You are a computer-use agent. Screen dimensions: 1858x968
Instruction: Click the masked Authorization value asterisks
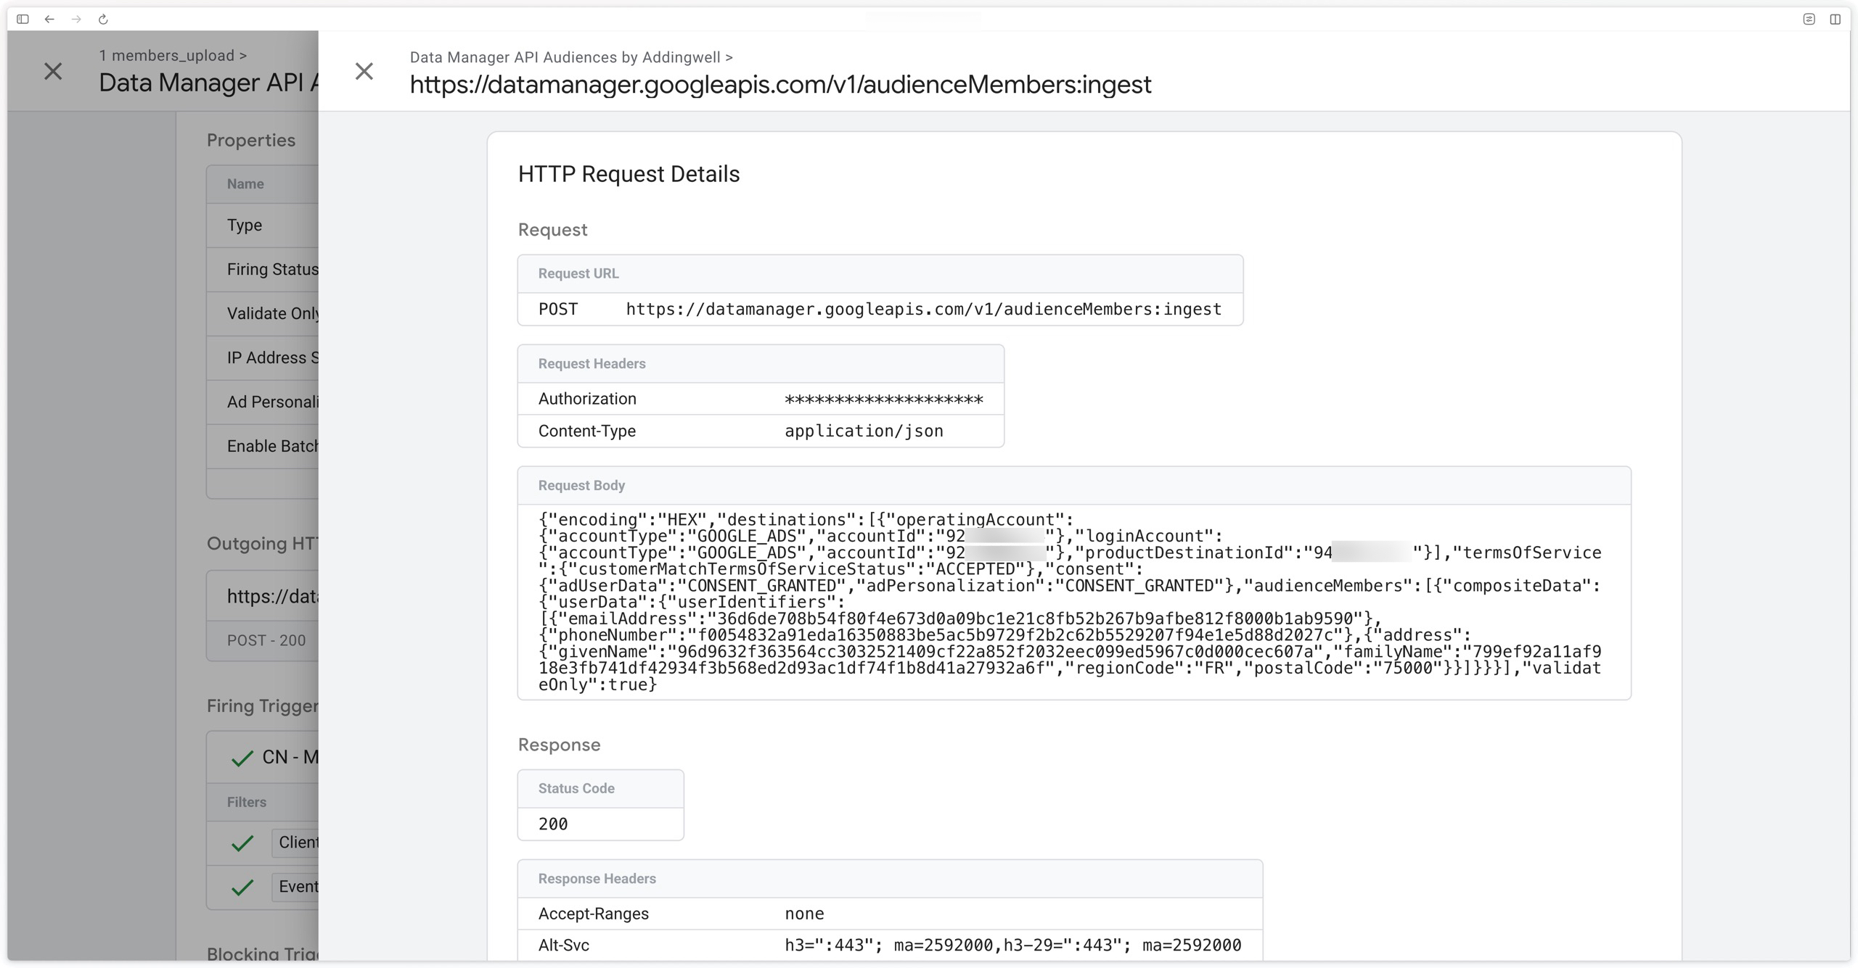click(883, 400)
